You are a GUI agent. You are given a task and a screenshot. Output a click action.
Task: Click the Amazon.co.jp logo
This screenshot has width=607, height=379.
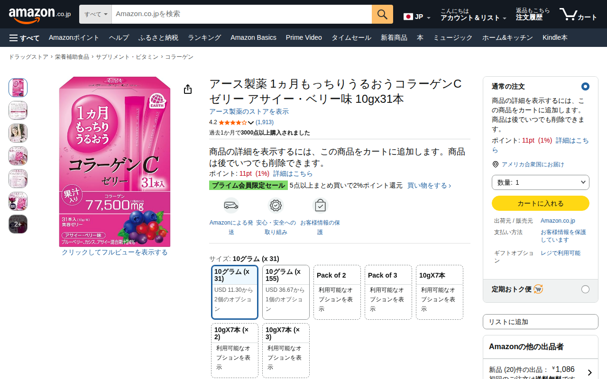[40, 15]
